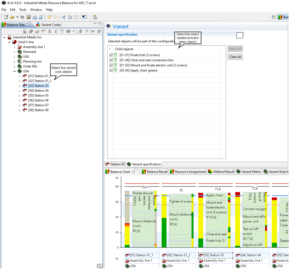
Task: Click the Copy icon in toolbar
Action: 70,17
